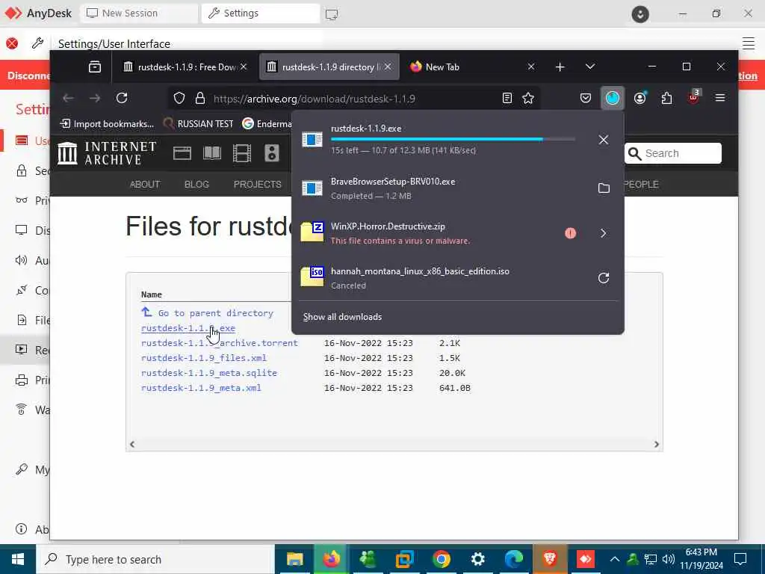Open rustdesk archive.torrent link

tap(220, 343)
